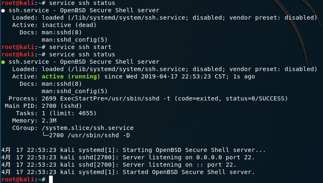Viewport: 323px width, 183px height.
Task: Click the CGroup /system.slice/ssh.service path
Action: [x=87, y=128]
